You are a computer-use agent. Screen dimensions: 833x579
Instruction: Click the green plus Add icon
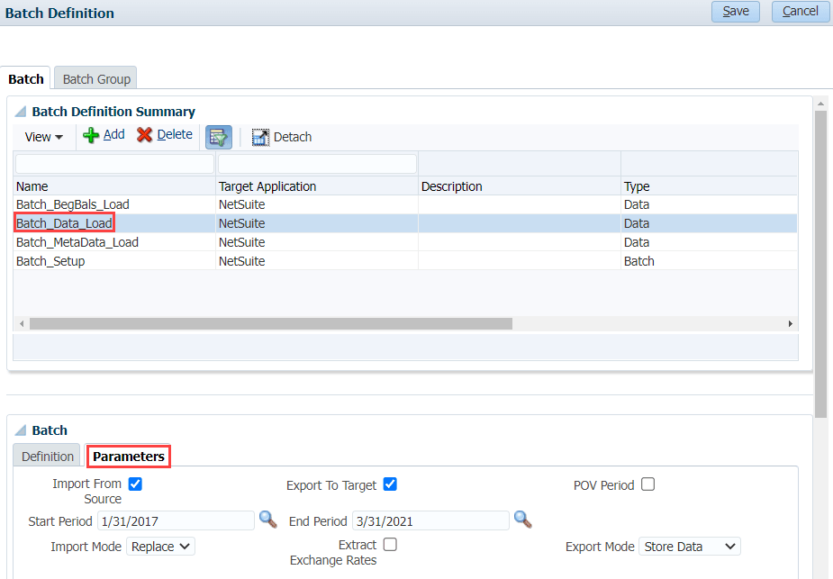pyautogui.click(x=91, y=135)
